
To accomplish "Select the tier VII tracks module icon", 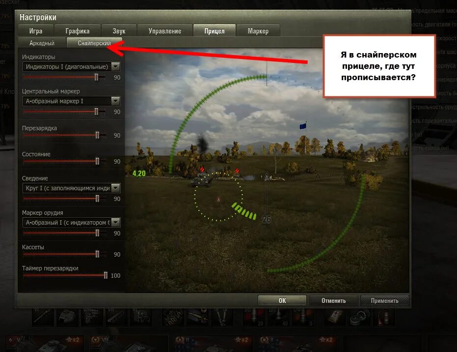I will point(116,317).
